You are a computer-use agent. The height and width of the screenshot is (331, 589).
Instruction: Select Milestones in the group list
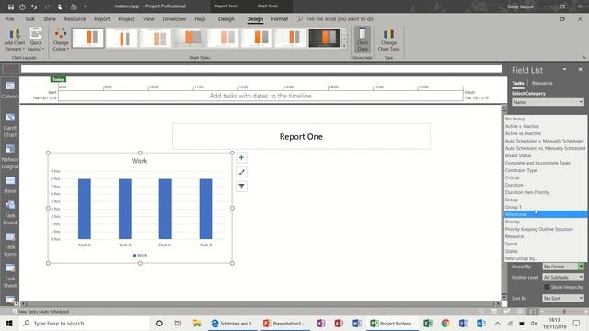click(x=546, y=214)
